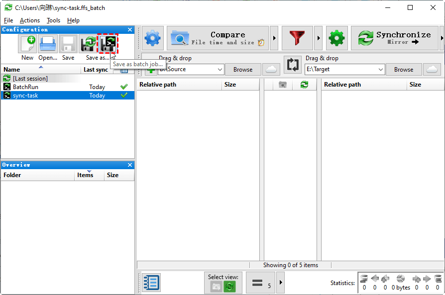445x295 pixels.
Task: Start a file comparison with Compare
Action: [x=218, y=38]
